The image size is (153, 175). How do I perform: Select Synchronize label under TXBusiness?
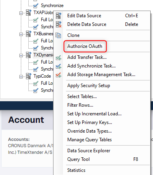coord(47,48)
